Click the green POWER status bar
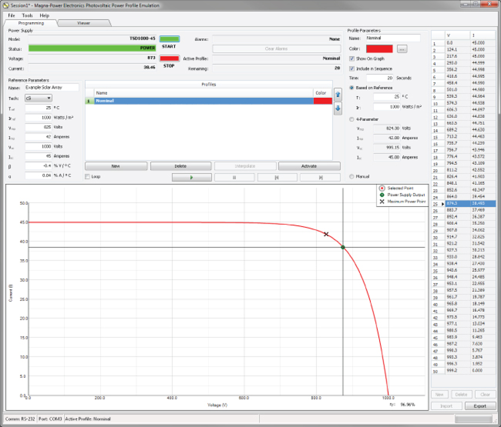 coord(92,48)
